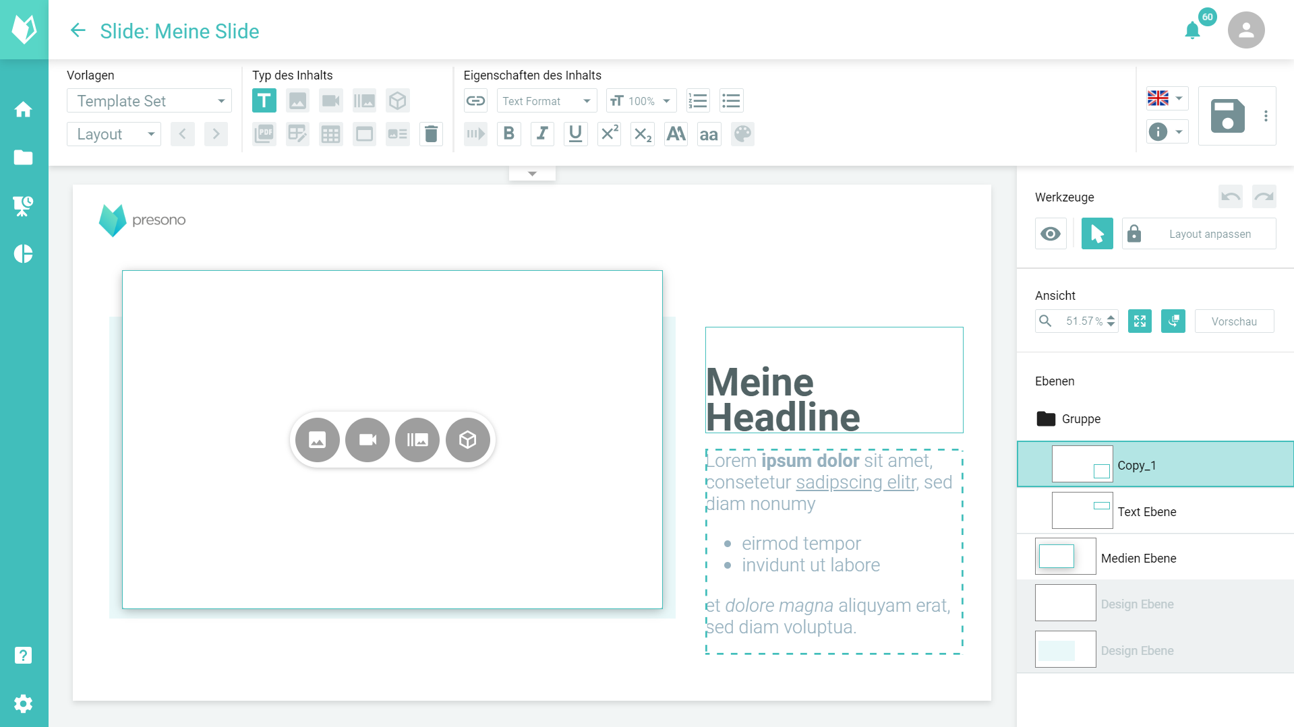Toggle underline formatting

coord(575,134)
